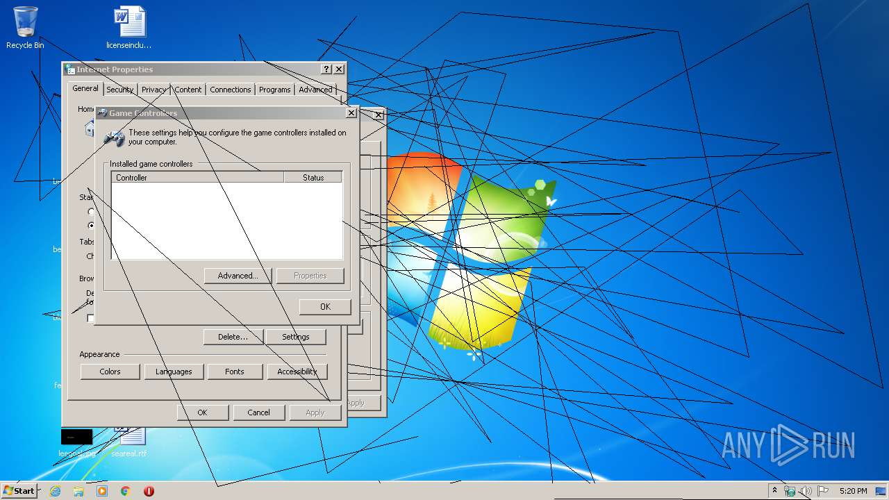The width and height of the screenshot is (889, 500).
Task: Switch to the Security tab
Action: [119, 90]
